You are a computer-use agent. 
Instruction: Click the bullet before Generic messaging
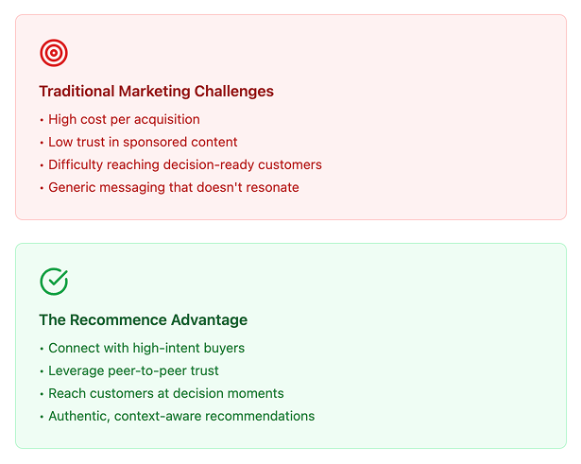tap(42, 188)
